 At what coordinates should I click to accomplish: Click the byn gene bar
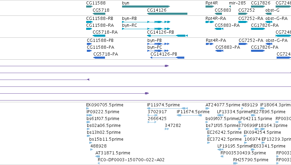[146, 7]
